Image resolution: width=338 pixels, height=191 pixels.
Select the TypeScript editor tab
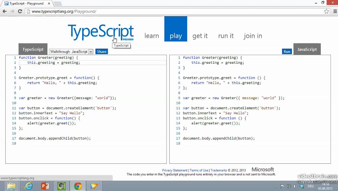[x=33, y=49]
